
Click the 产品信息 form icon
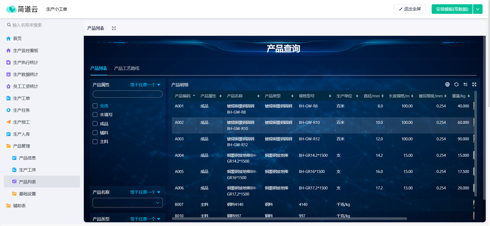pyautogui.click(x=15, y=158)
